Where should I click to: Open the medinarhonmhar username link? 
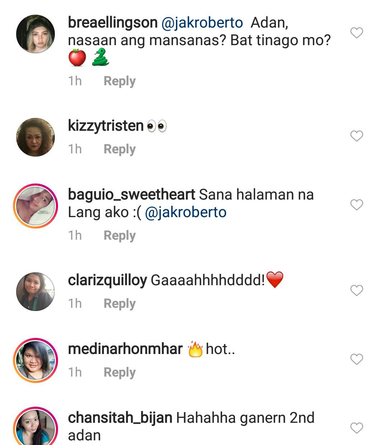tap(125, 349)
